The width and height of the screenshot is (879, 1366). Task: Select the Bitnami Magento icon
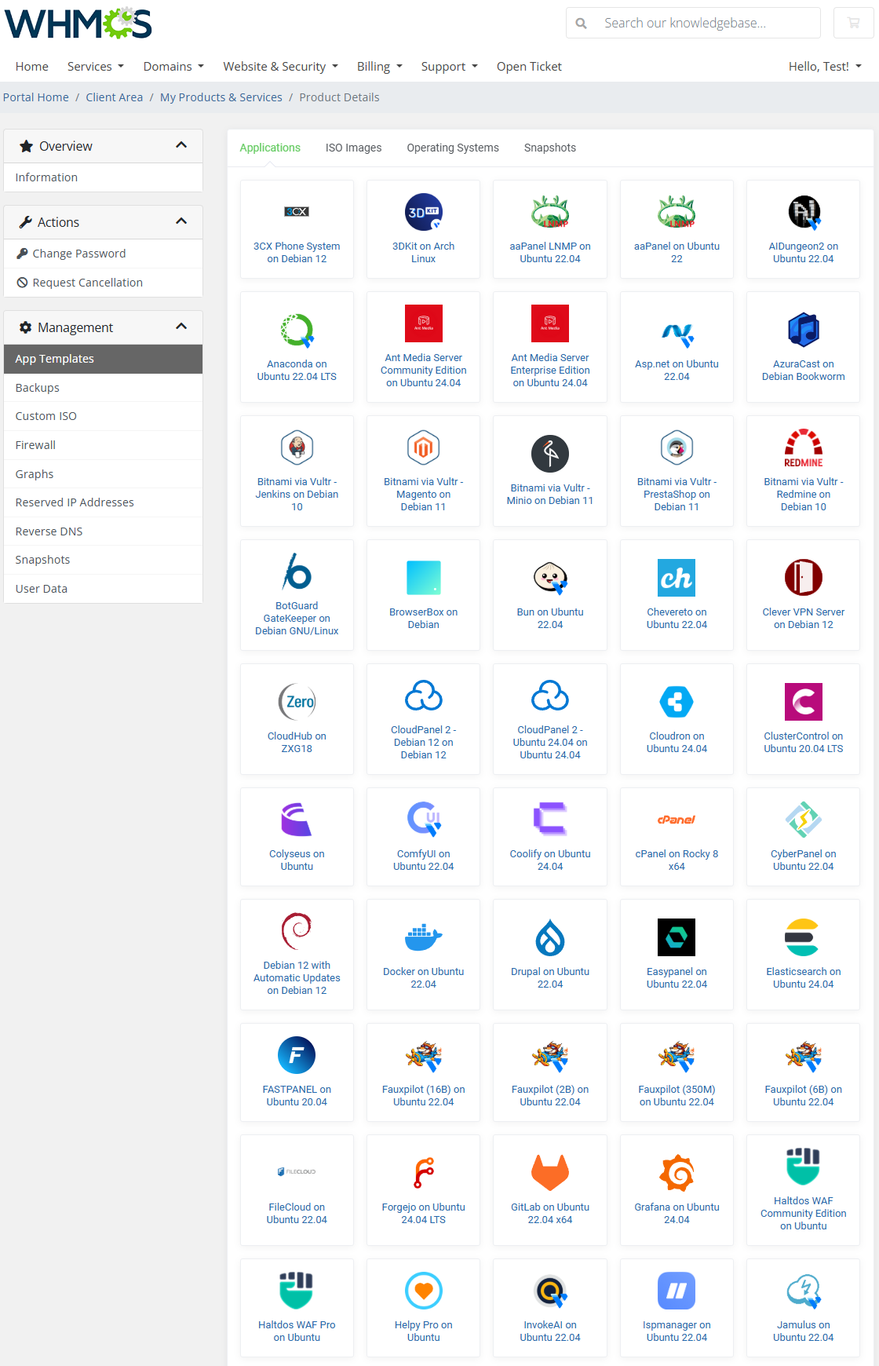click(424, 447)
